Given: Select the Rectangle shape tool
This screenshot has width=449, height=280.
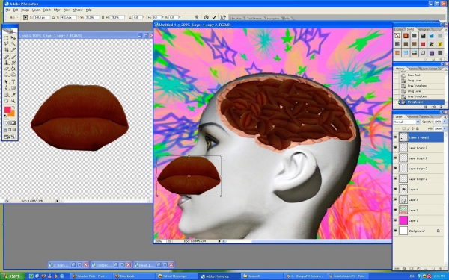Looking at the screenshot, I should (x=13, y=88).
